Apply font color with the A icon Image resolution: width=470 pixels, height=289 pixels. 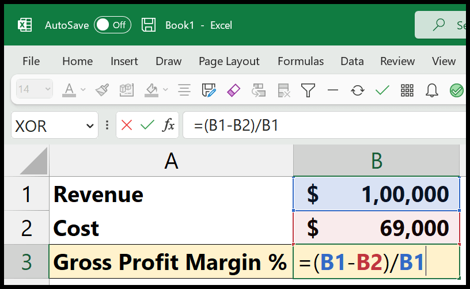[x=69, y=90]
